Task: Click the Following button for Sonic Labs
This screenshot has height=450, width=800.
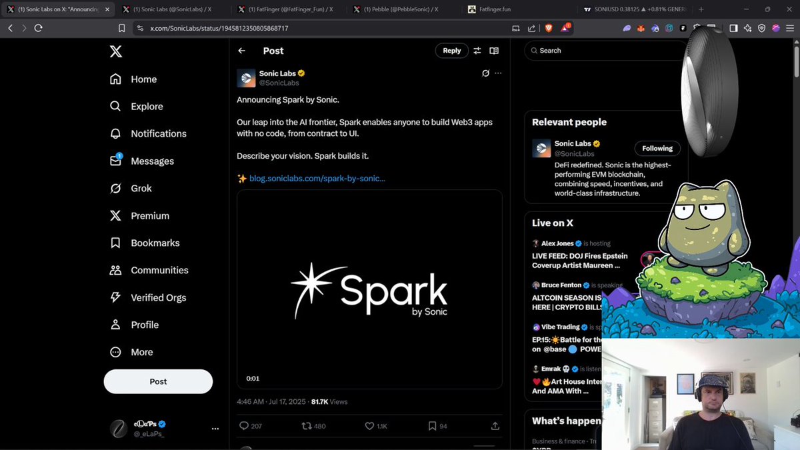Action: tap(657, 148)
